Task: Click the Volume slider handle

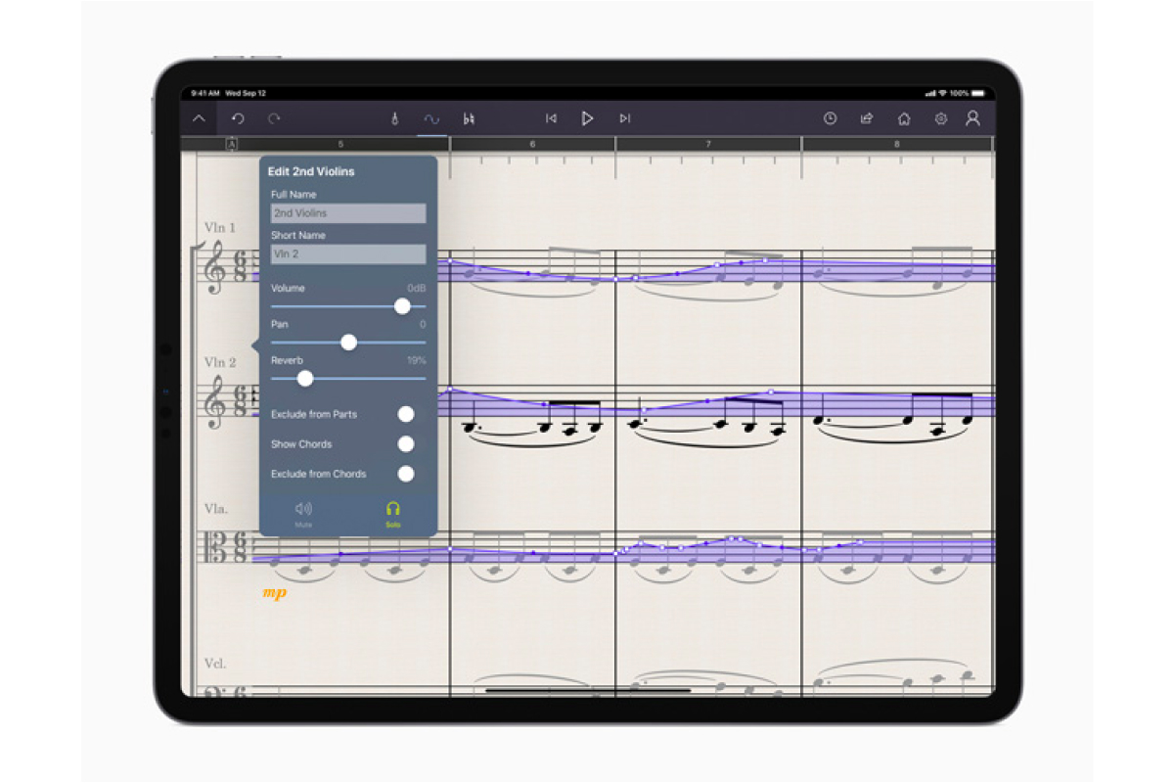Action: point(402,306)
